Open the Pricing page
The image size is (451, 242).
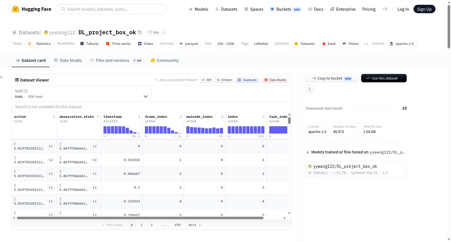[369, 9]
